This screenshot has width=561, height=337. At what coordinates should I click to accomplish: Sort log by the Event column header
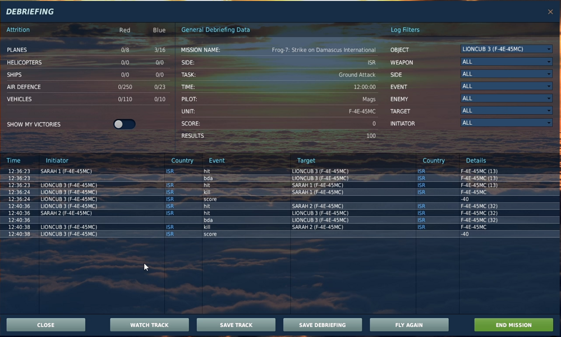pos(217,161)
